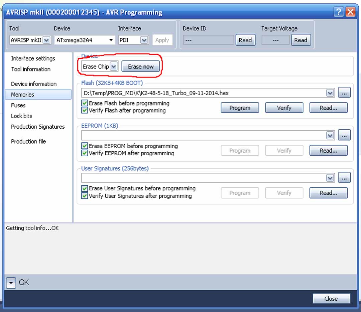Click the Erase now button
The height and width of the screenshot is (312, 361).
(x=141, y=66)
